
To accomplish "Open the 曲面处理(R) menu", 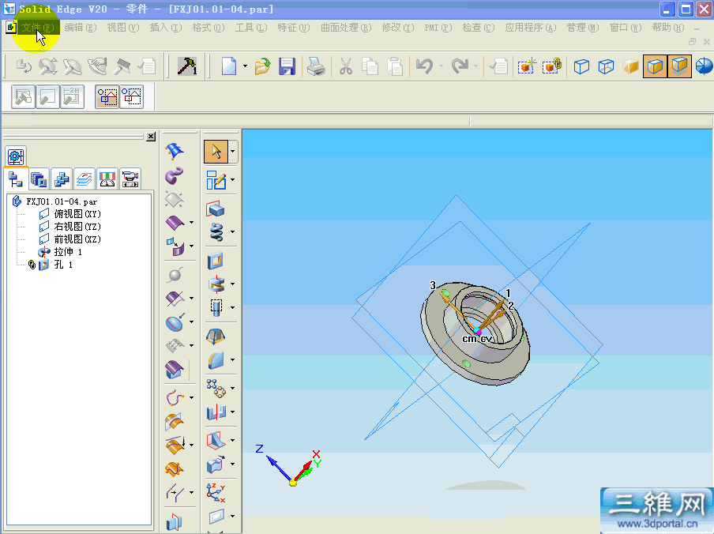I will [346, 28].
